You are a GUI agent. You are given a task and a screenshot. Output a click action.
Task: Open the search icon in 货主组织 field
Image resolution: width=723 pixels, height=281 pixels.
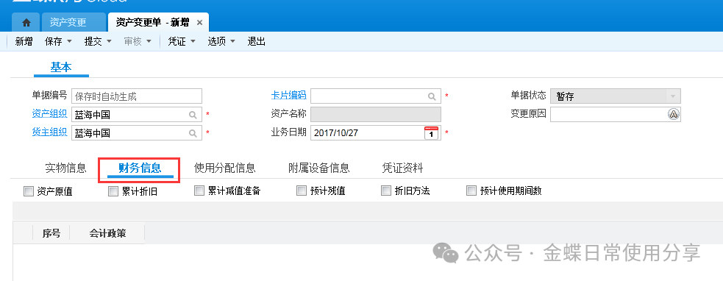tap(193, 133)
